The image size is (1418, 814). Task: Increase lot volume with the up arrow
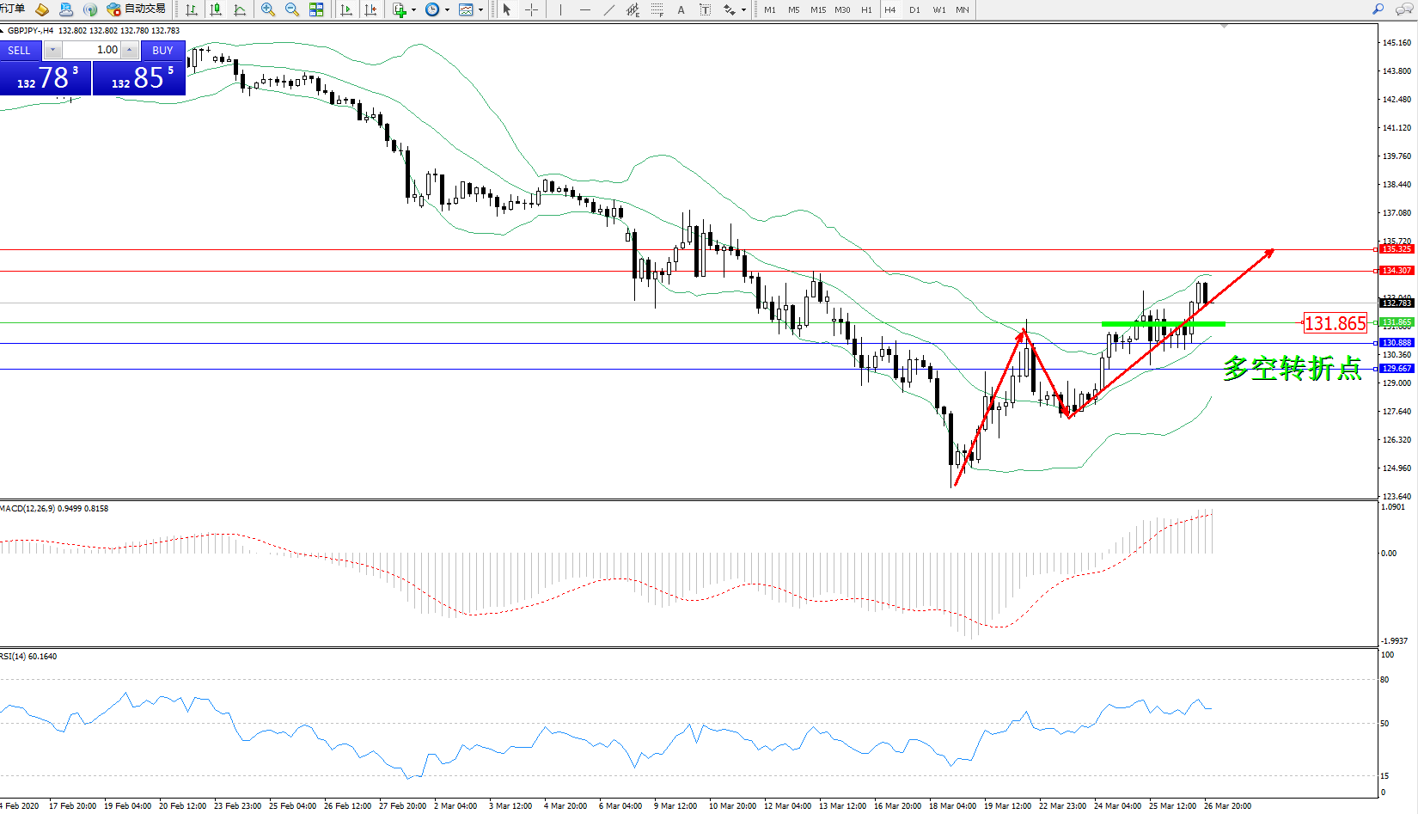(x=130, y=50)
